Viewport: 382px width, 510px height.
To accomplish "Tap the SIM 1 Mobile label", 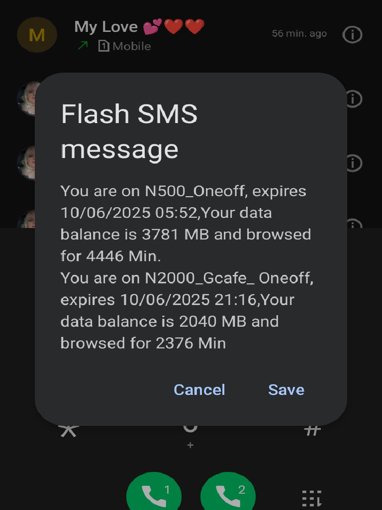I will tap(125, 46).
